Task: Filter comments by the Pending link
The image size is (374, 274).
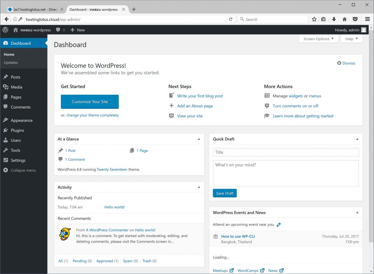Action: click(x=79, y=261)
